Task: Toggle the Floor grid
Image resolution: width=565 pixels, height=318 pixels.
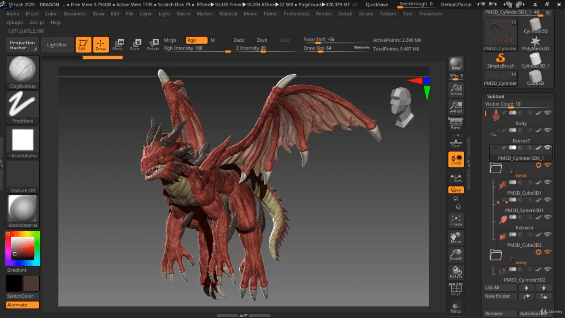Action: 456,142
